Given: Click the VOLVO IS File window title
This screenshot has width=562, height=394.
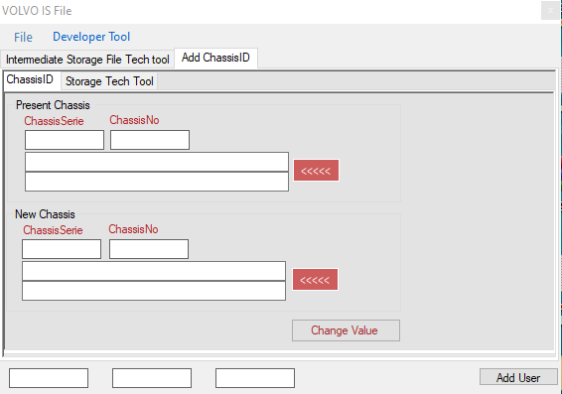Looking at the screenshot, I should tap(37, 11).
